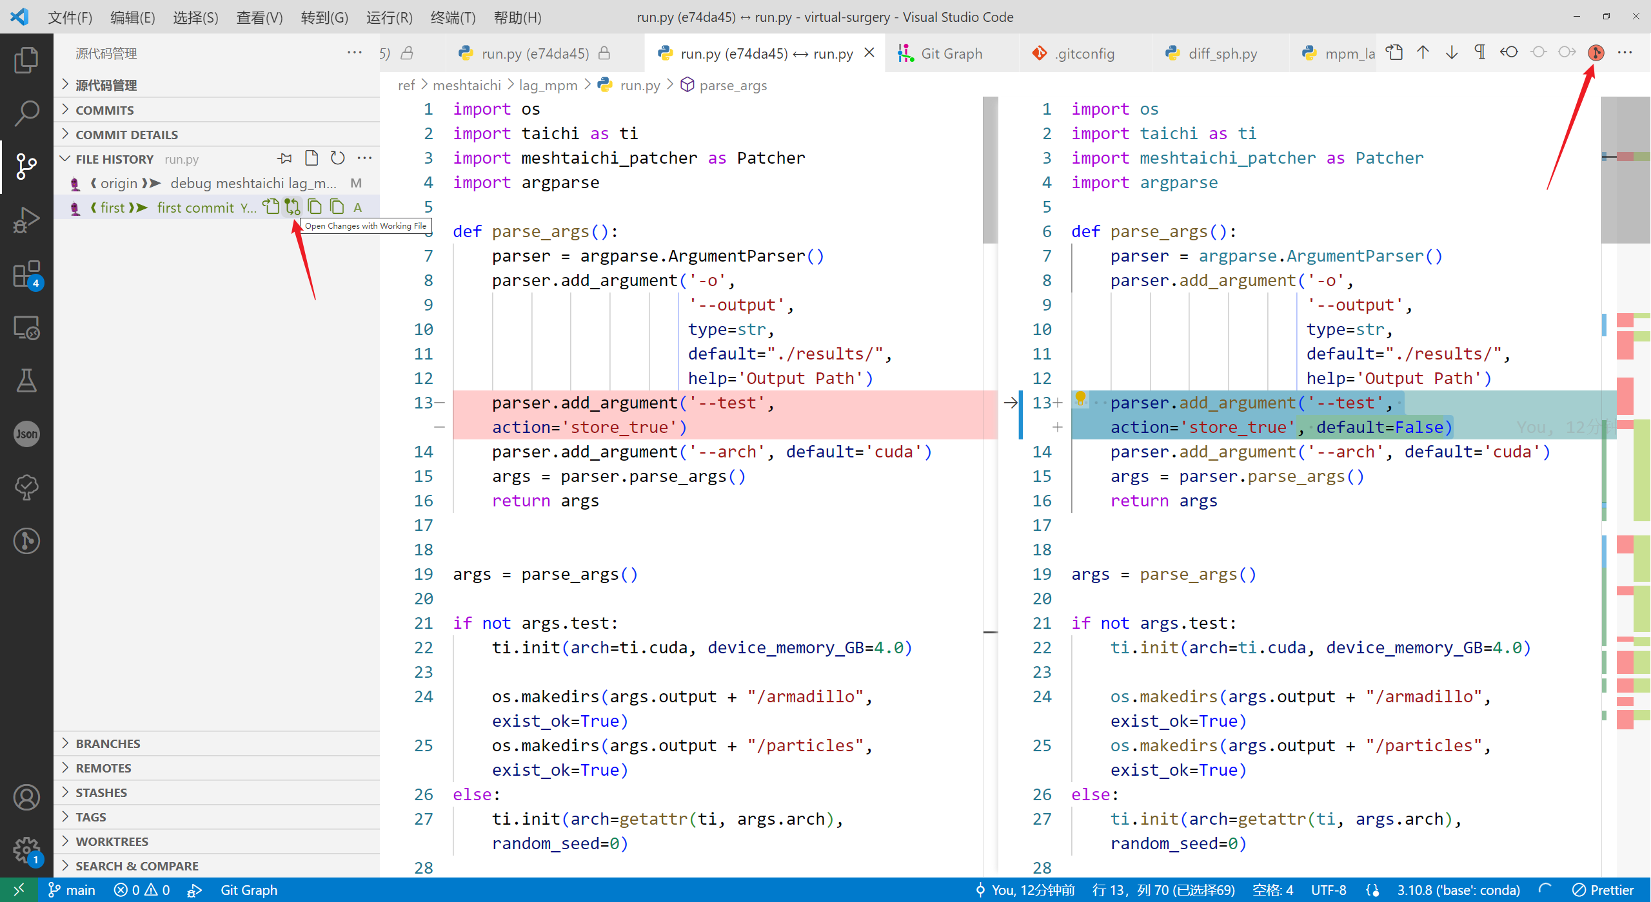The height and width of the screenshot is (902, 1651).
Task: Click Git Graph button in status bar
Action: 249,890
